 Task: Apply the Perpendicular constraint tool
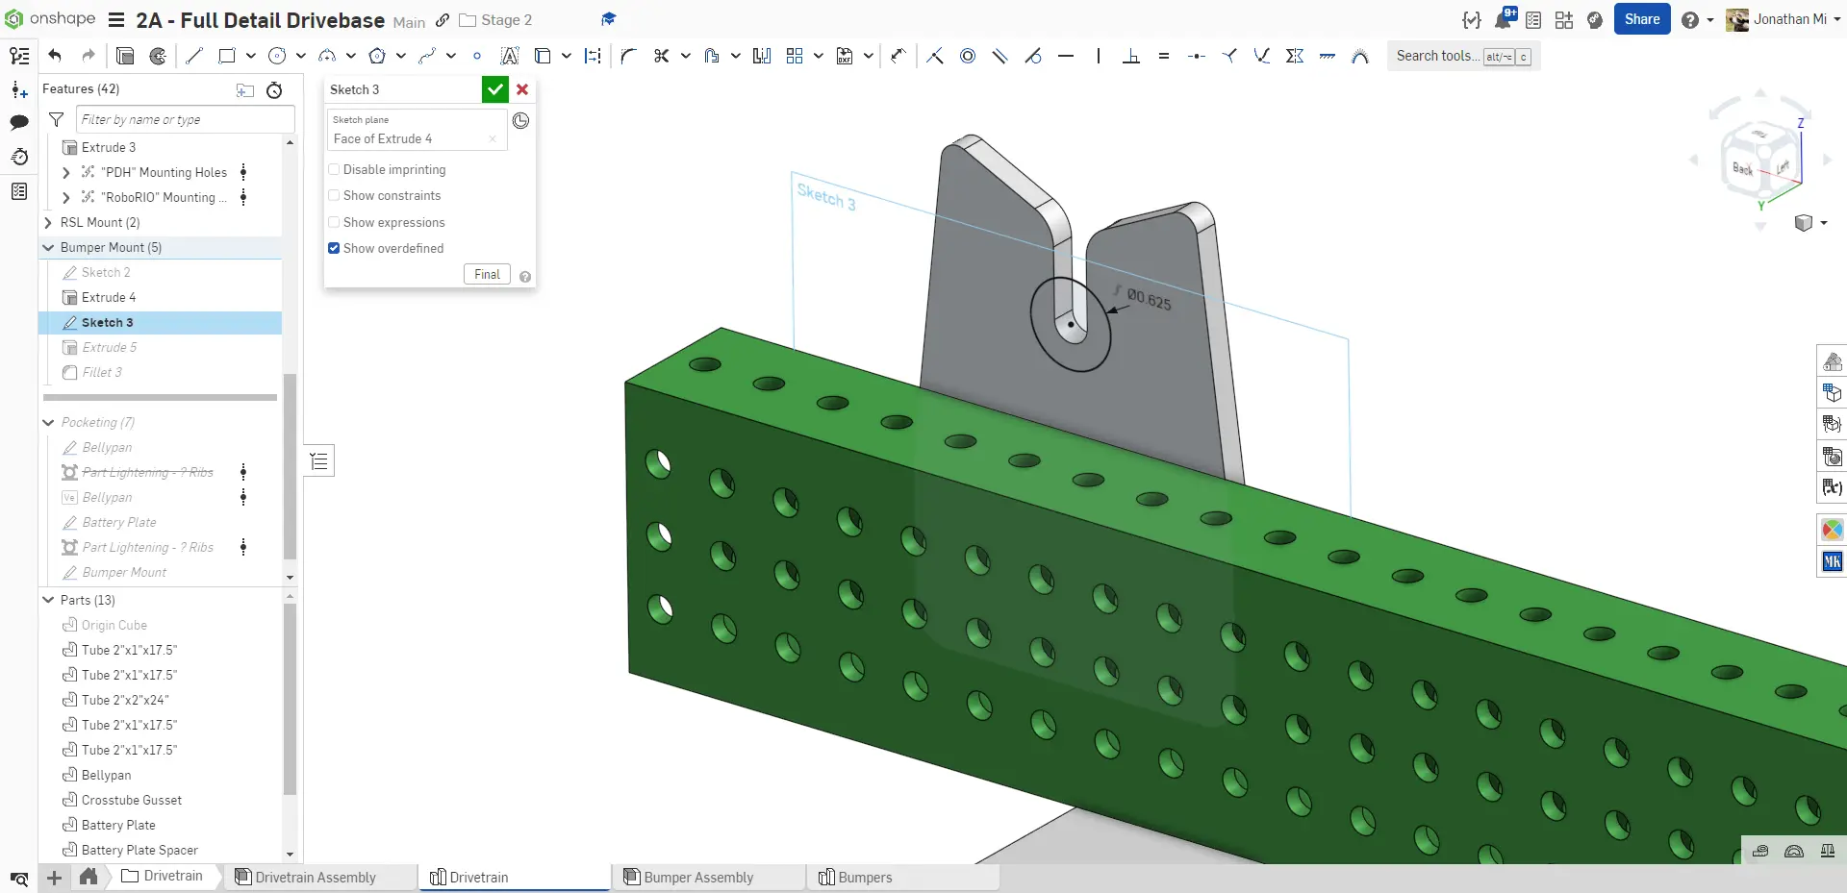(x=1131, y=56)
